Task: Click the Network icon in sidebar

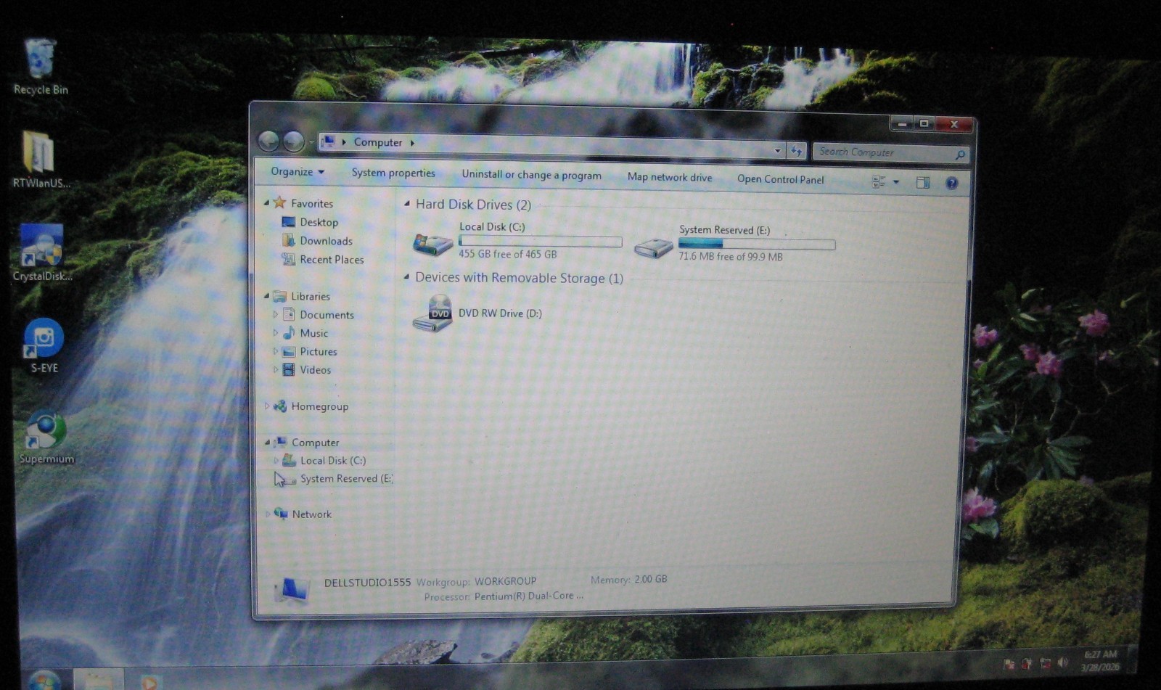Action: point(281,514)
